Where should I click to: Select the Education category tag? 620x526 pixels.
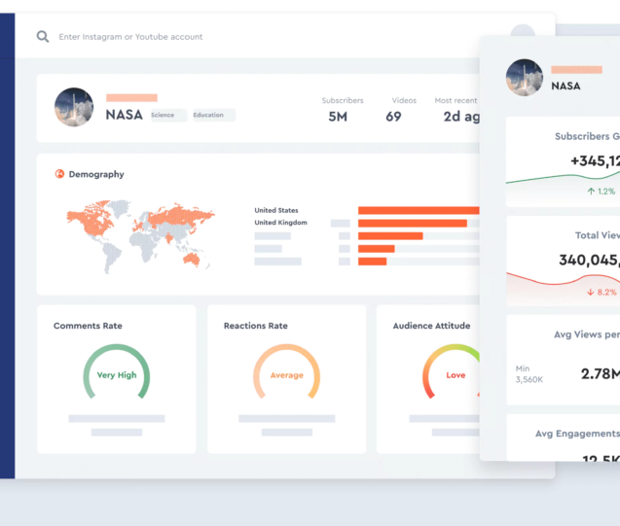pos(214,115)
